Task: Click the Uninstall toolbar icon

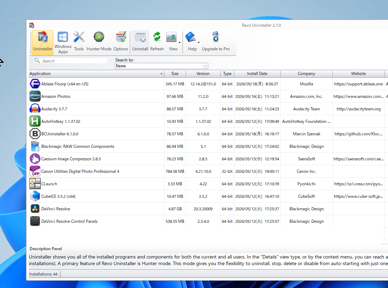Action: coord(140,37)
